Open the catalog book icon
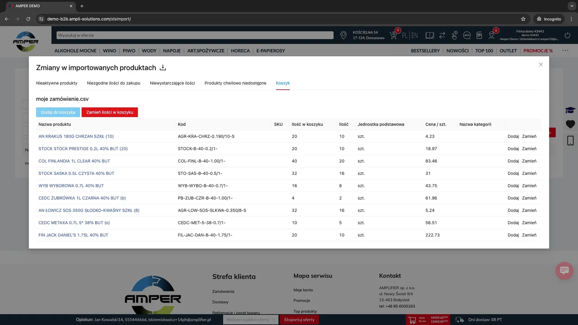 (x=430, y=35)
